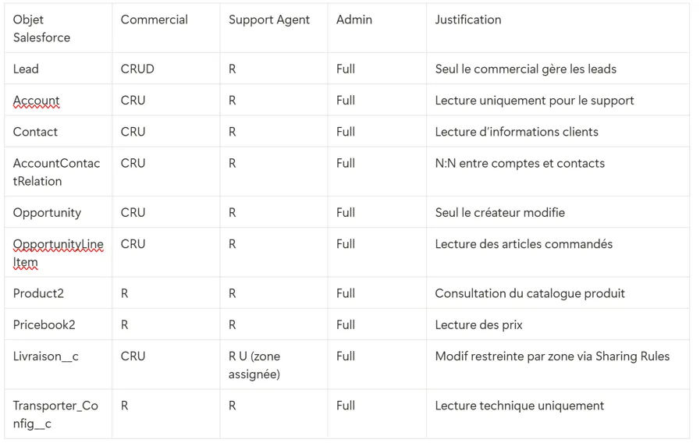Viewport: 700px width, 443px height.
Task: Click the 'OpportunityLineItem' cell
Action: [58, 253]
